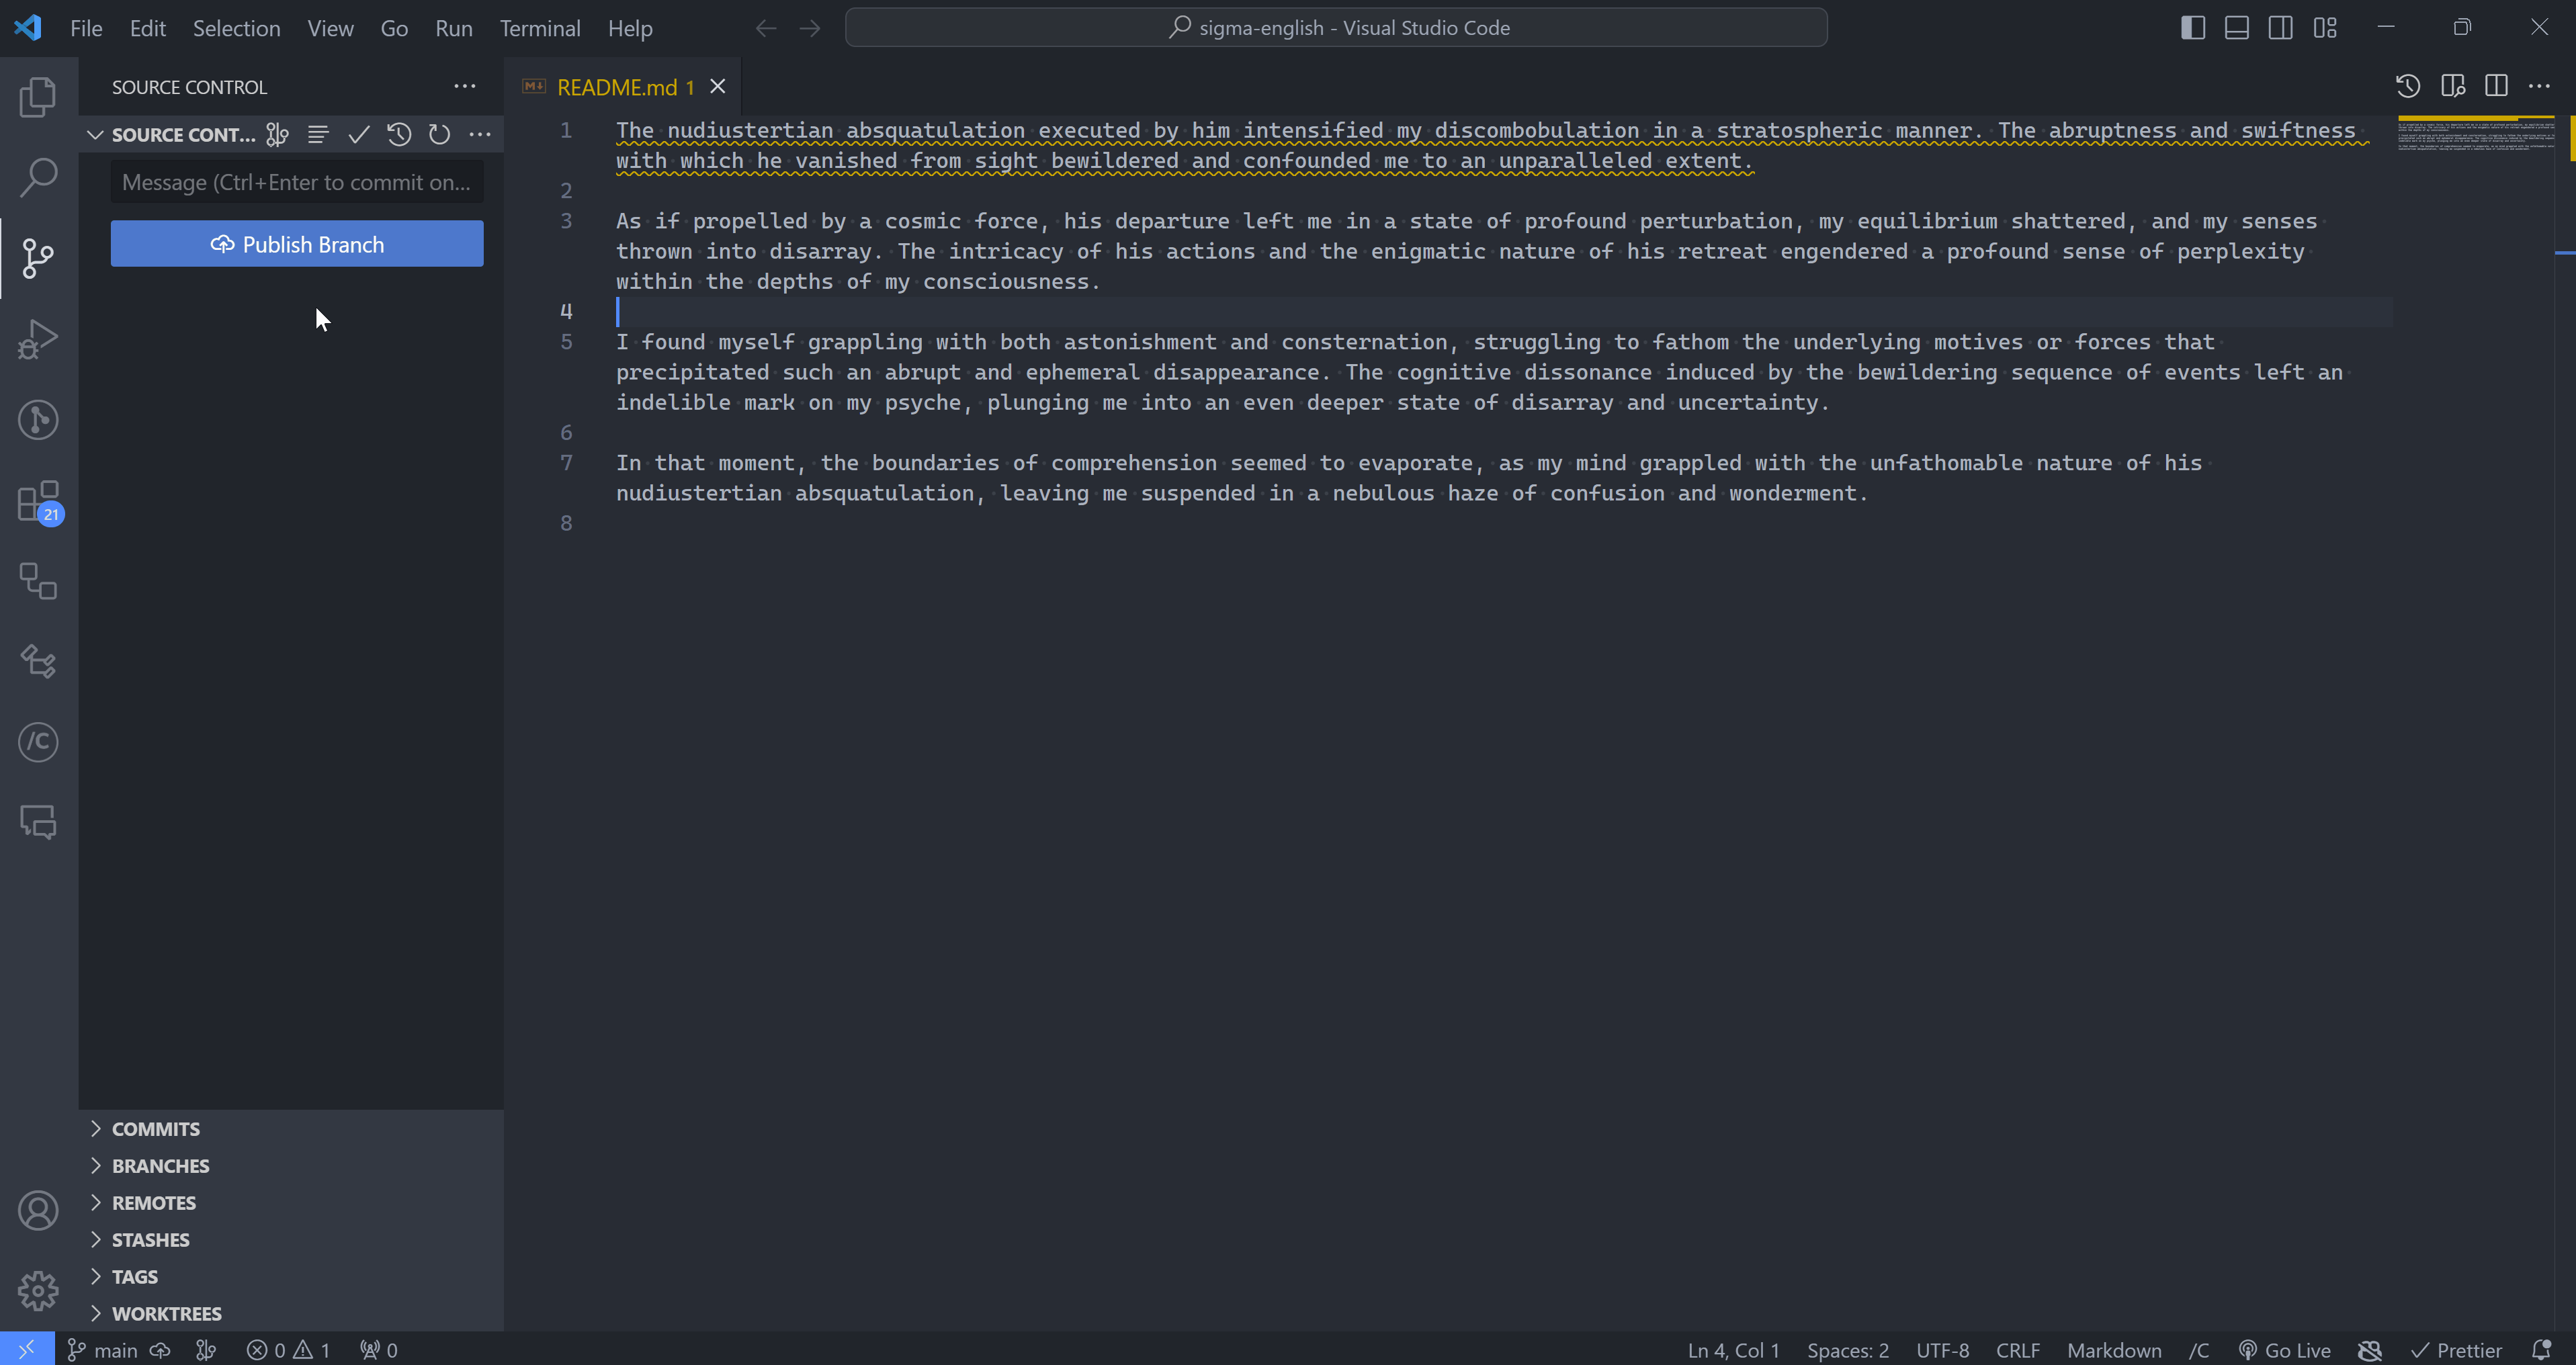Collapse the SOURCE CONTROL repository section
The image size is (2576, 1365).
96,134
